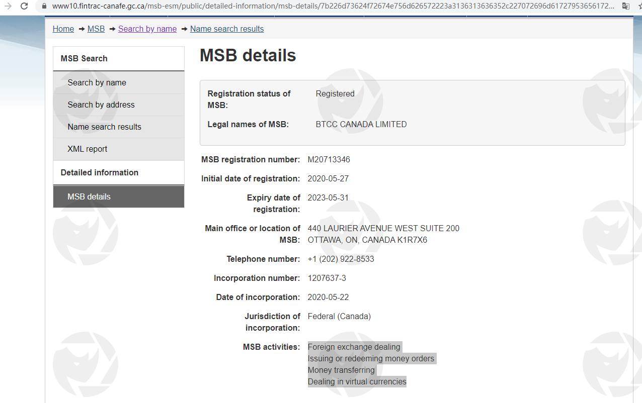642x403 pixels.
Task: Open the MSB breadcrumb link
Action: click(96, 29)
